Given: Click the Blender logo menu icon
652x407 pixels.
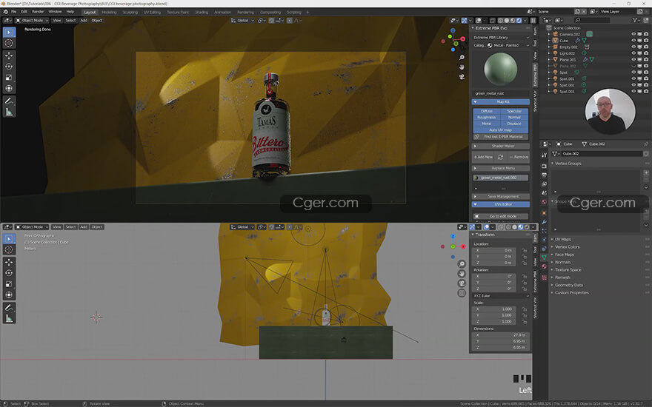Looking at the screenshot, I should click(x=5, y=12).
